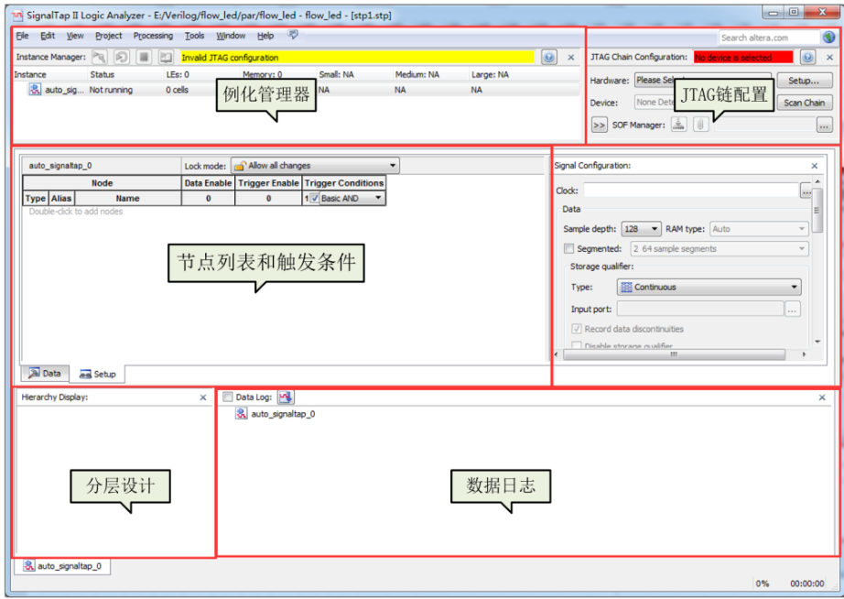This screenshot has width=844, height=599.
Task: Switch to the Setup tab
Action: pos(97,374)
